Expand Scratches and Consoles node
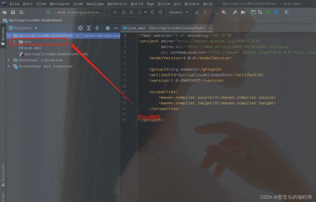The width and height of the screenshot is (316, 202). [x=9, y=66]
